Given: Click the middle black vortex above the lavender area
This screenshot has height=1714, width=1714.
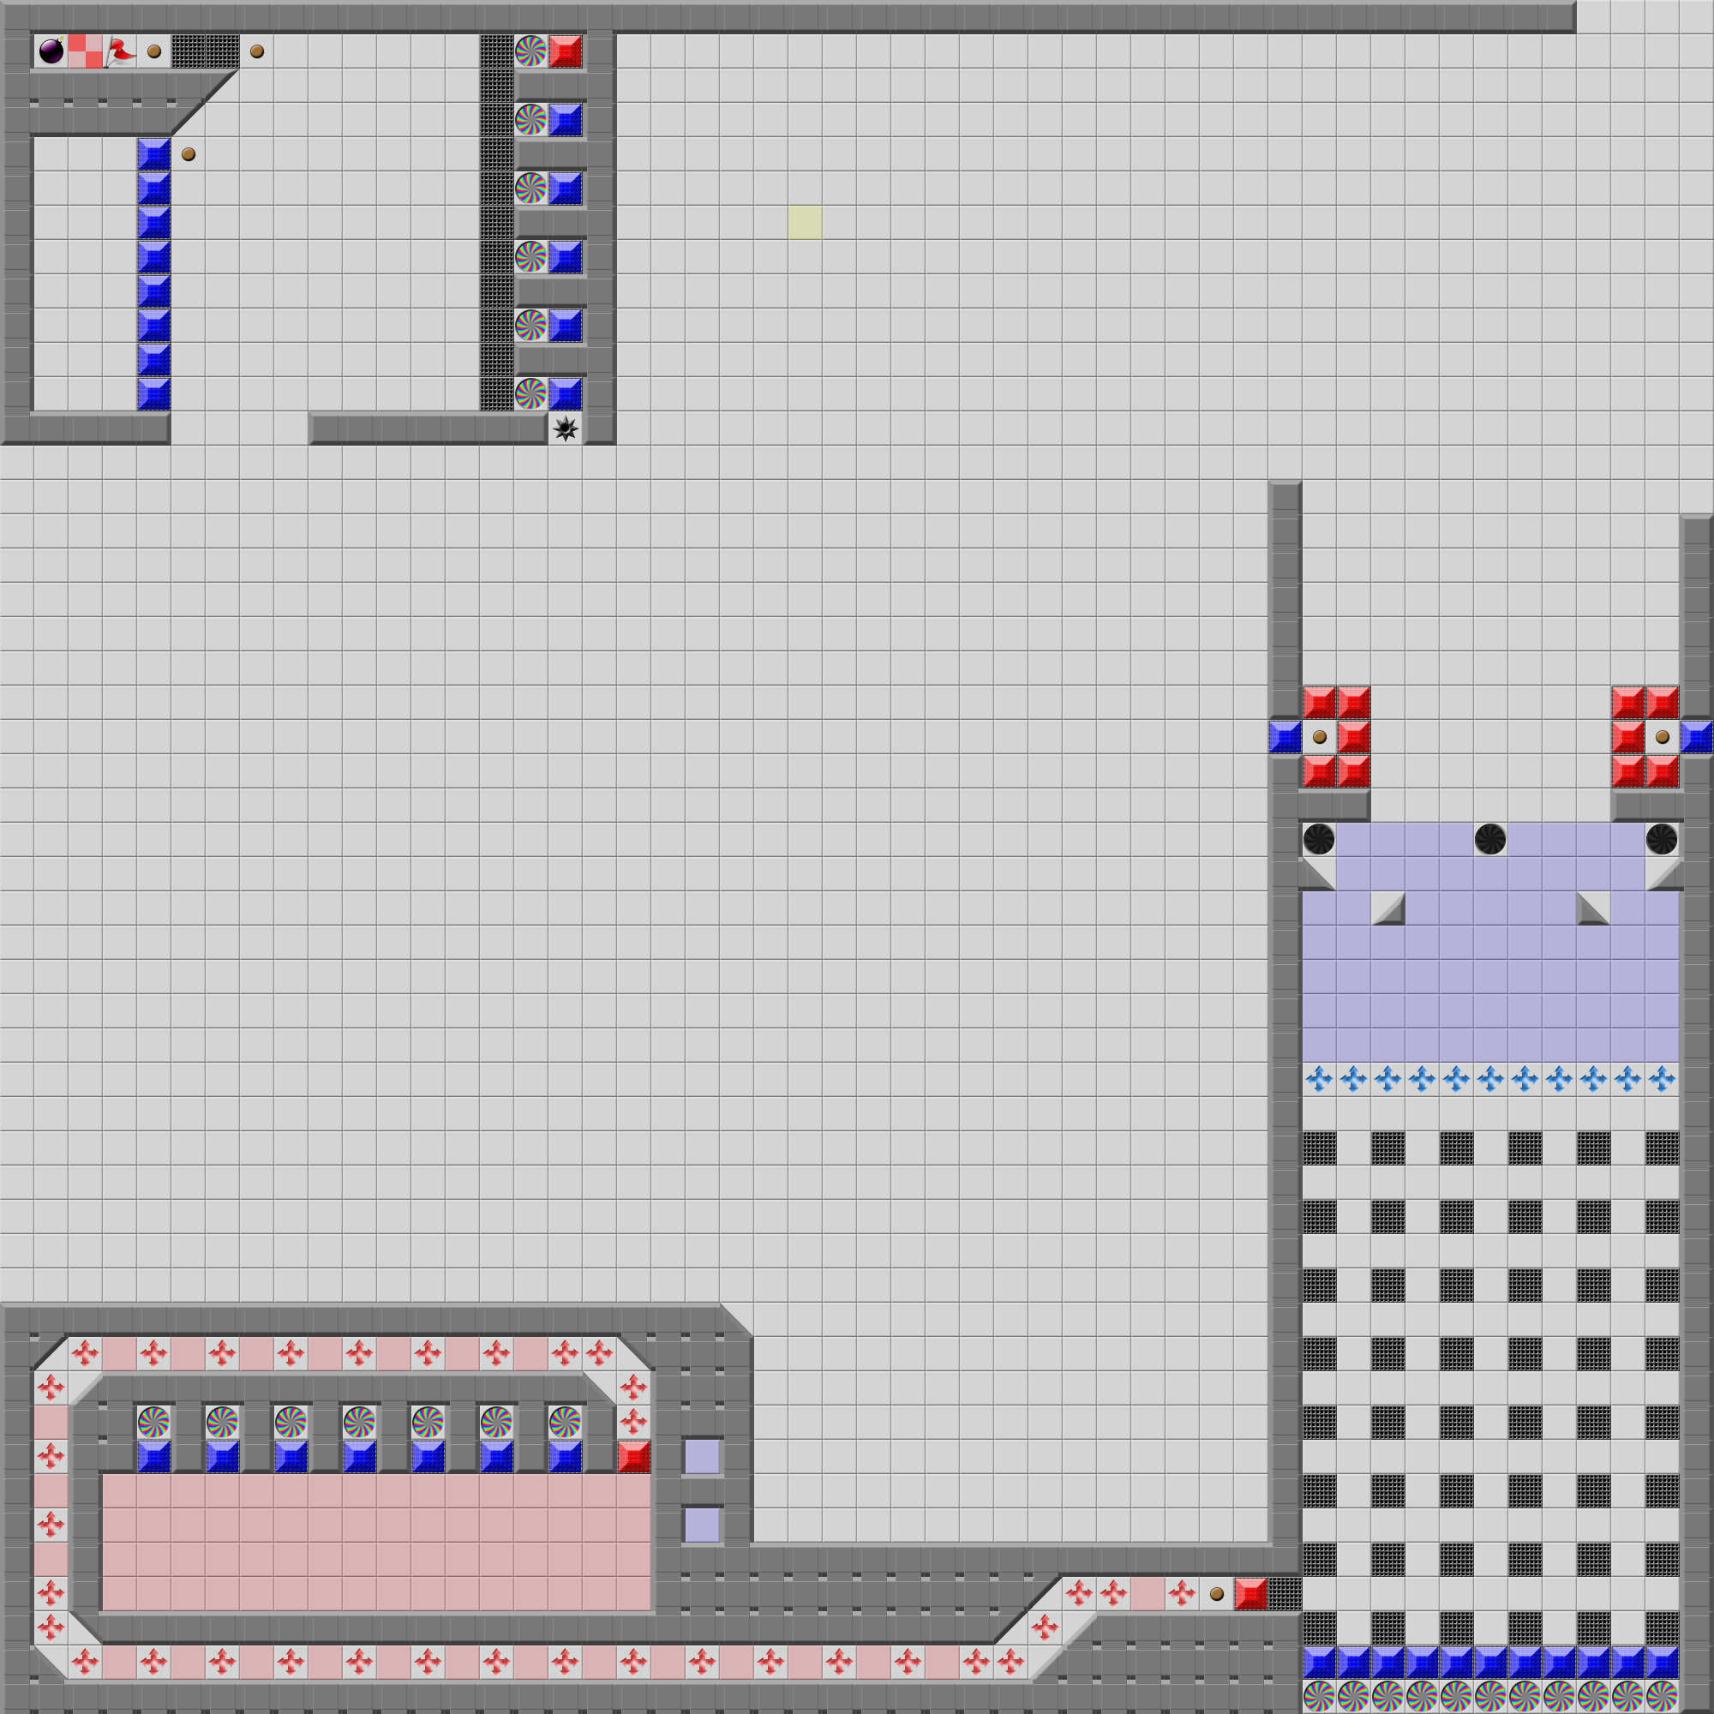Looking at the screenshot, I should click(x=1490, y=839).
